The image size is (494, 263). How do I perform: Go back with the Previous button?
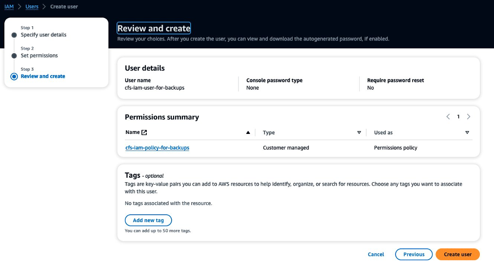(414, 254)
